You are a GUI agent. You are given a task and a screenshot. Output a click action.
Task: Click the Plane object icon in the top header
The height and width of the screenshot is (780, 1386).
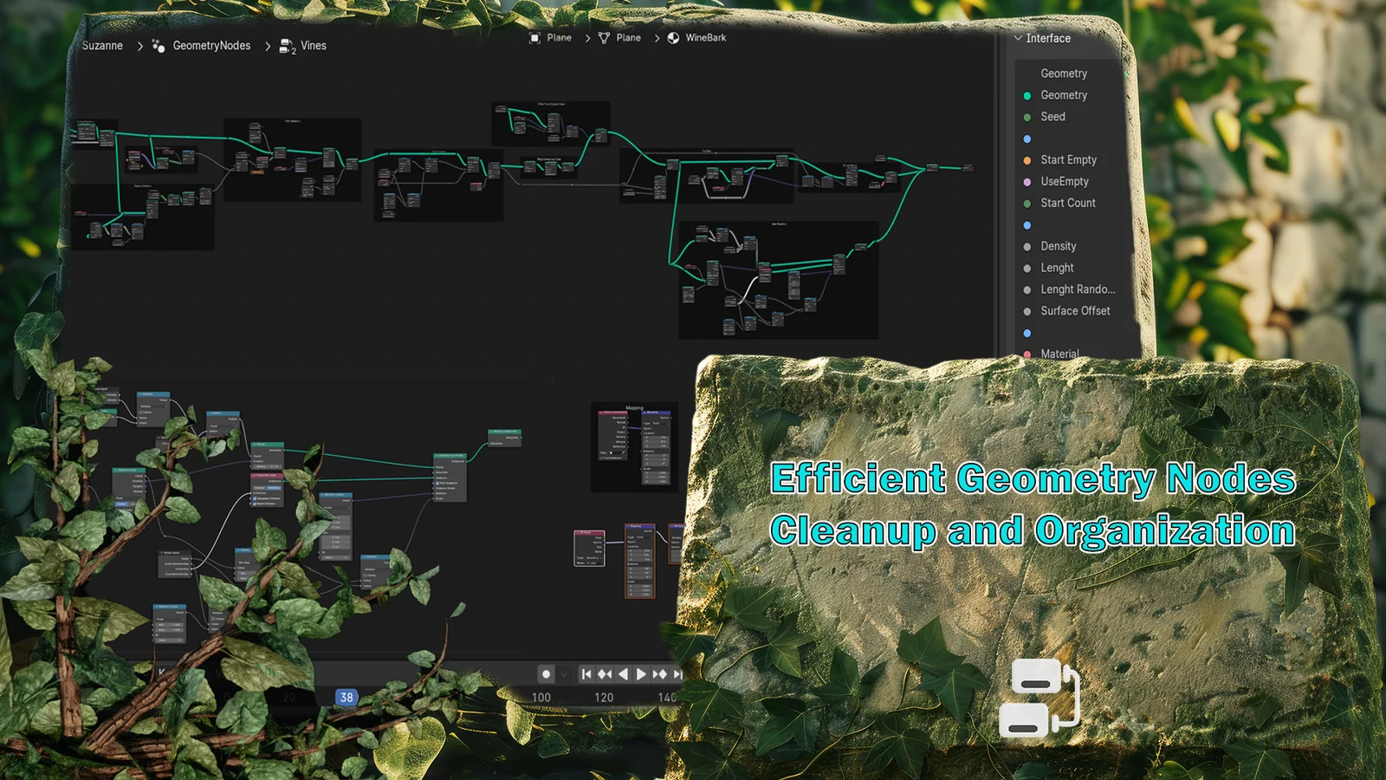point(534,38)
